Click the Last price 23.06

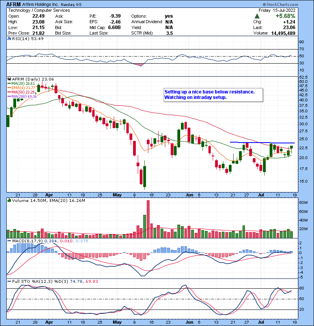(x=289, y=27)
